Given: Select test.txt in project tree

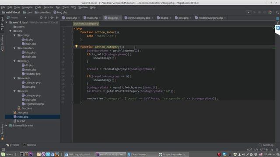Looking at the screenshot, I should click(x=19, y=121).
